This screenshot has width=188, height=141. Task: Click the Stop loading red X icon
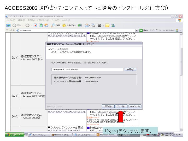tap(35, 25)
